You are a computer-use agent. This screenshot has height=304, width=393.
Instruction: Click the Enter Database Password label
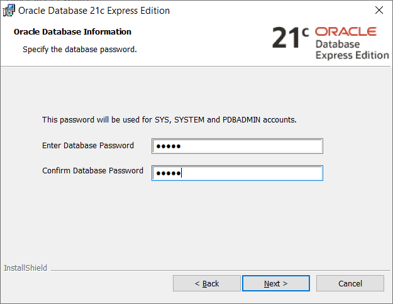coord(88,146)
